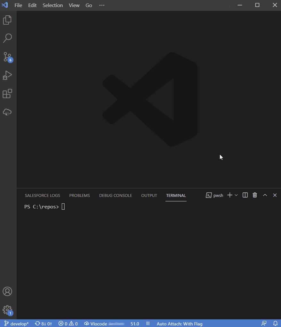The image size is (281, 327).
Task: Switch to the Debug Console tab
Action: 116,195
